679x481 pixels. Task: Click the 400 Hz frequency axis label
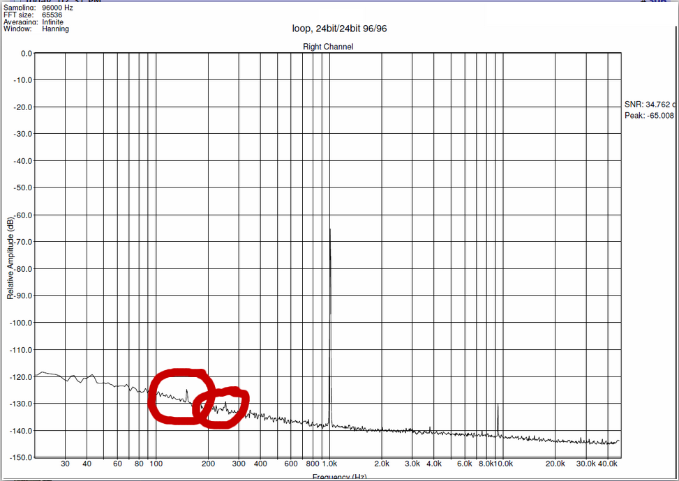tap(260, 464)
